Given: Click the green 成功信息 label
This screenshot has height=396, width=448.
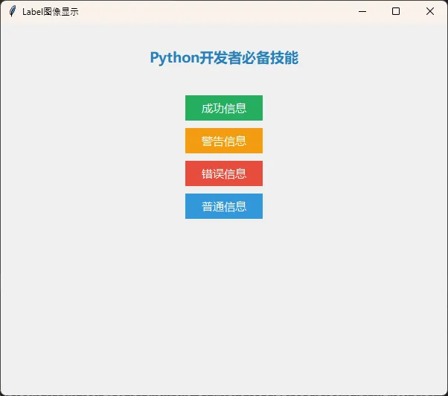Looking at the screenshot, I should [x=223, y=108].
